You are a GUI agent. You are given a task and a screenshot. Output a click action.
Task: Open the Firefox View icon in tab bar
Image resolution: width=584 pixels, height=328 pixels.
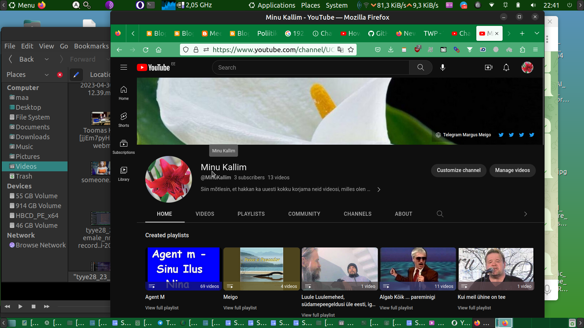coord(118,33)
